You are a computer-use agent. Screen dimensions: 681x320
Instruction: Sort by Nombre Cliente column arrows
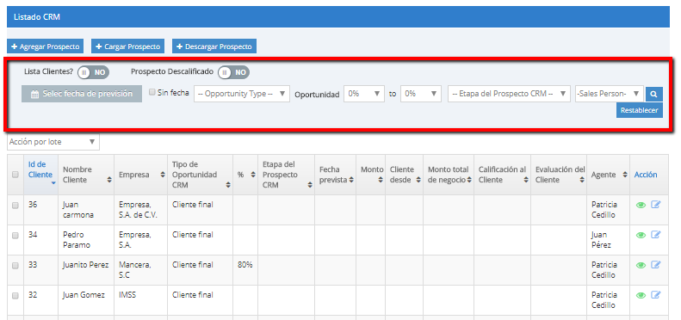[109, 180]
